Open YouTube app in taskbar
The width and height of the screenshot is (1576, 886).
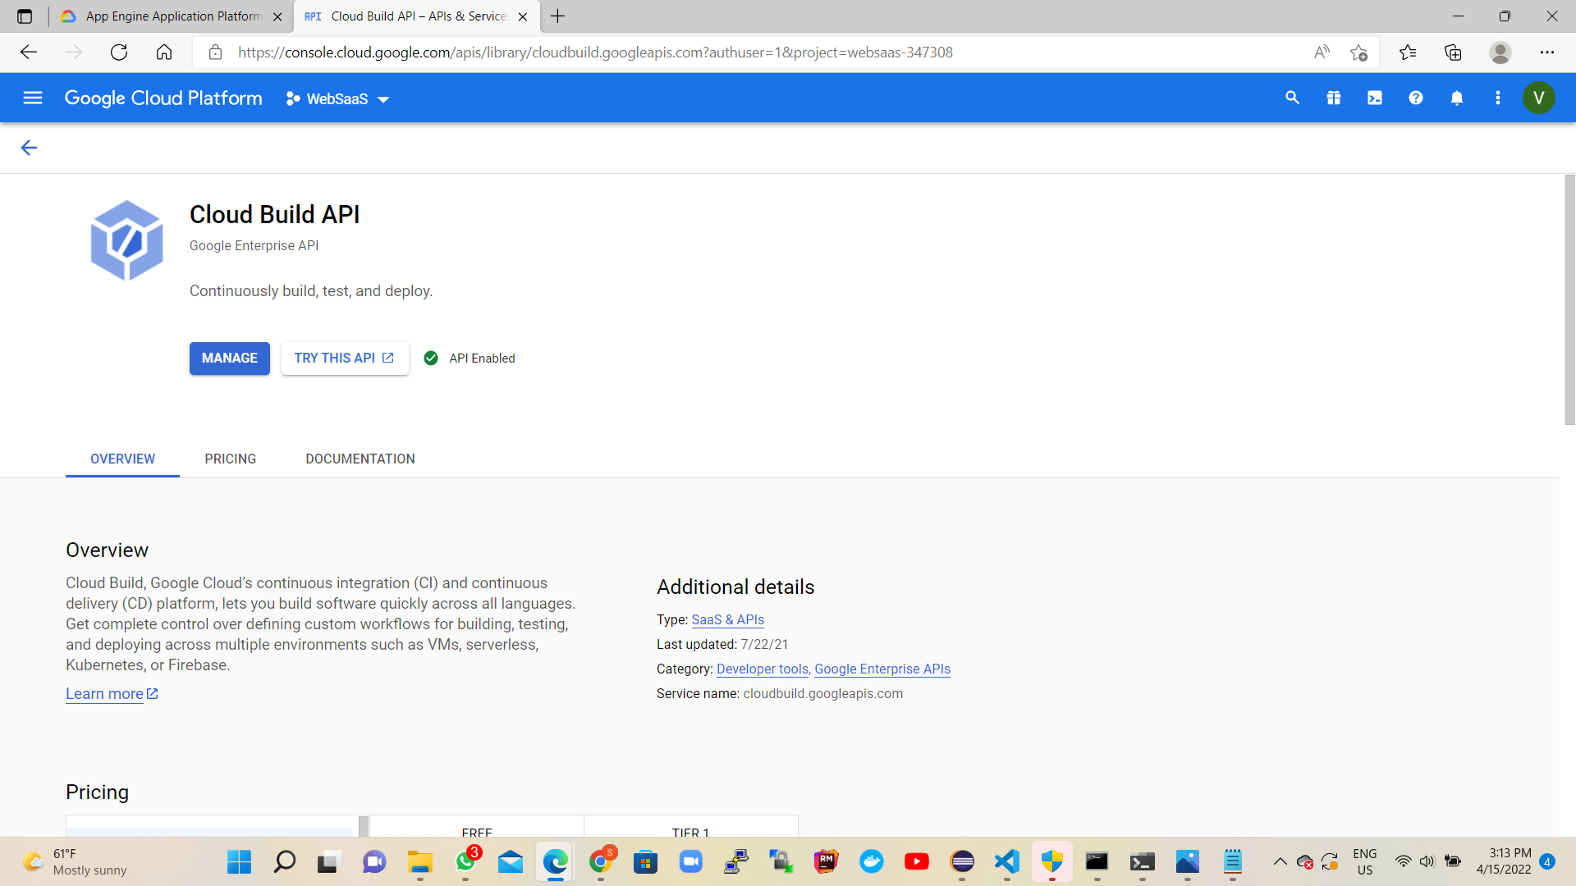pyautogui.click(x=917, y=861)
